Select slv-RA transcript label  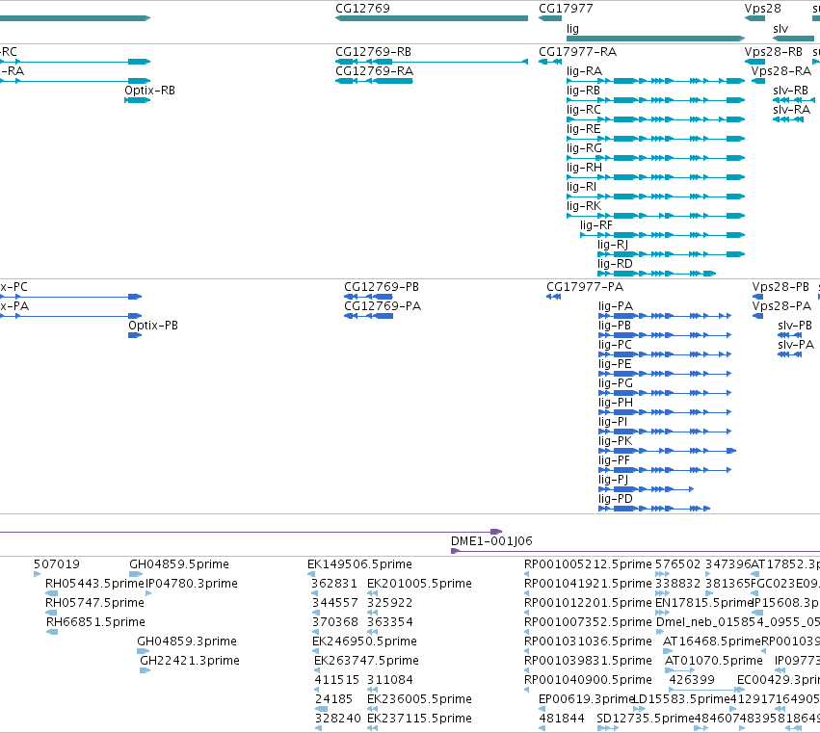click(791, 110)
